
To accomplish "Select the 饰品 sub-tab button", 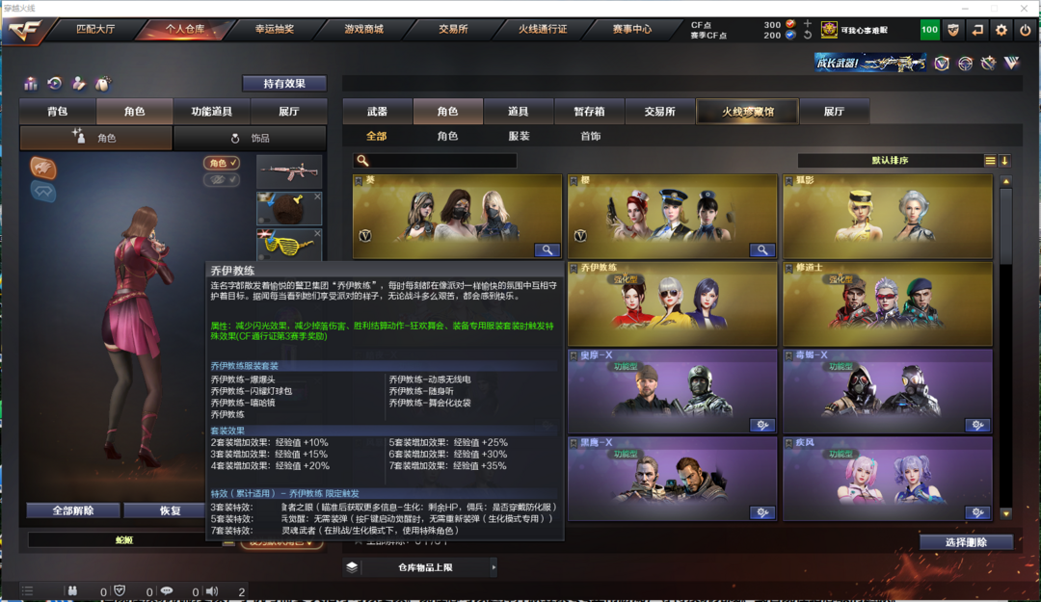I will click(251, 138).
